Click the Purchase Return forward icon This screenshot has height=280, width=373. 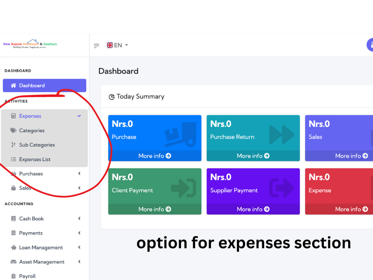282,135
